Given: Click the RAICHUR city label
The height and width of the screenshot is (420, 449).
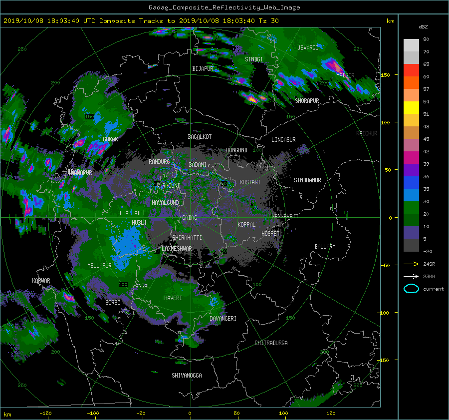Looking at the screenshot, I should [367, 133].
